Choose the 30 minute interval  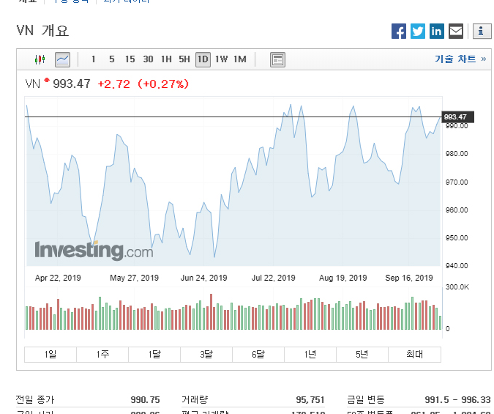[x=148, y=59]
